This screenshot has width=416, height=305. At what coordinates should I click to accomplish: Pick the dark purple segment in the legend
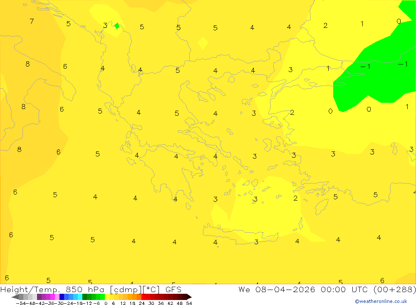pos(39,297)
